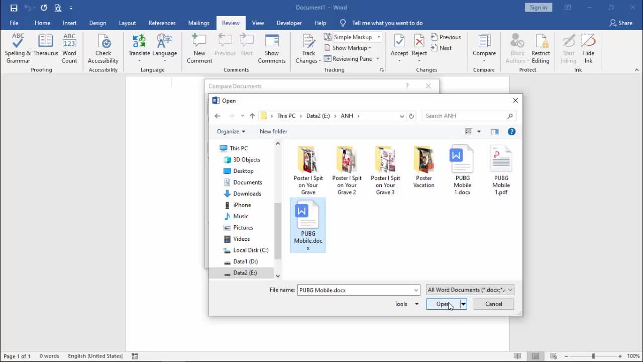
Task: Click the up one level arrow
Action: click(252, 116)
